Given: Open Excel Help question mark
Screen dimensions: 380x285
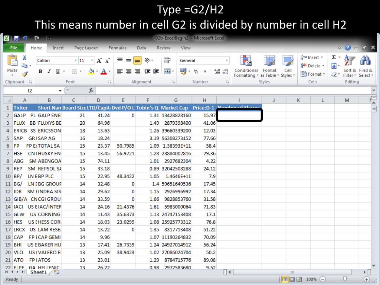Looking at the screenshot, I should 347,47.
